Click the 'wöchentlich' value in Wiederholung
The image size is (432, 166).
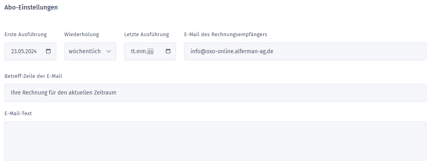coord(84,51)
